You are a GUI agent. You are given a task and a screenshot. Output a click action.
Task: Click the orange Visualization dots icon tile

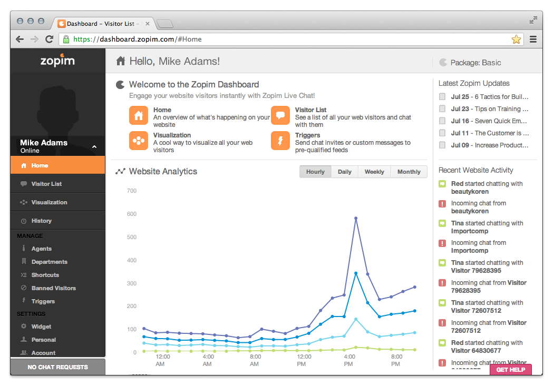point(138,141)
